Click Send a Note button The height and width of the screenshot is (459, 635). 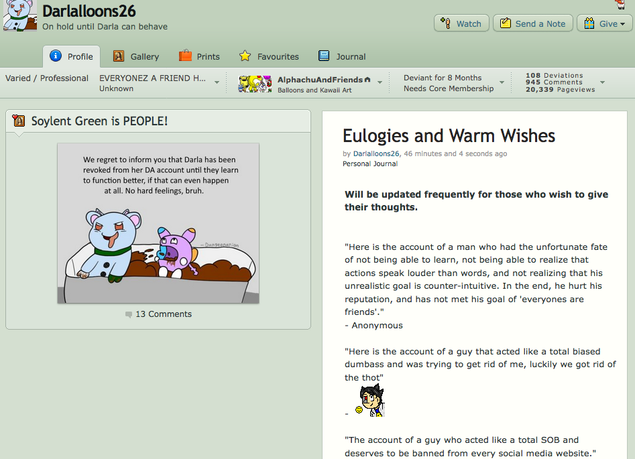point(532,23)
